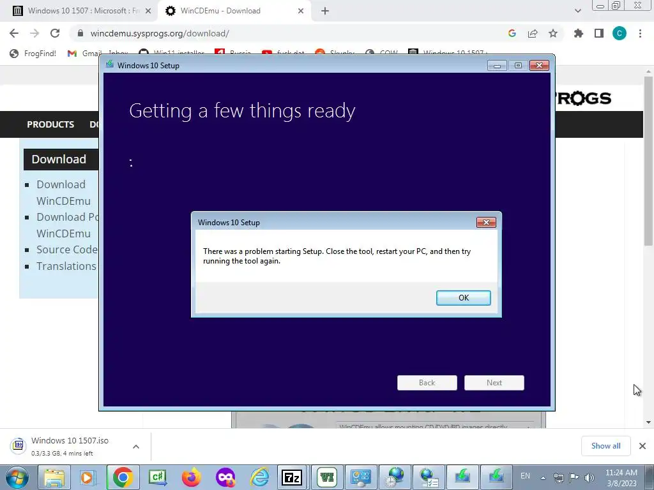The width and height of the screenshot is (654, 490).
Task: Go back in Chrome
Action: tap(14, 33)
